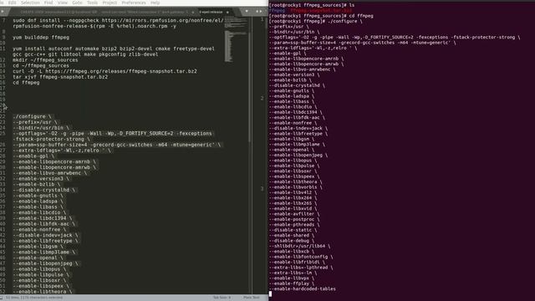
Task: Click '--enable-libopus' line in terminal
Action: coord(293,161)
